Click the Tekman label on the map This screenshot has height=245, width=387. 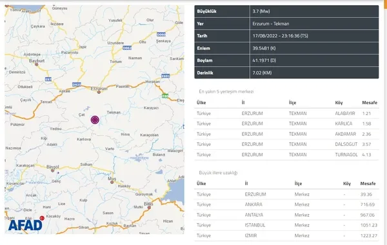pos(114,113)
